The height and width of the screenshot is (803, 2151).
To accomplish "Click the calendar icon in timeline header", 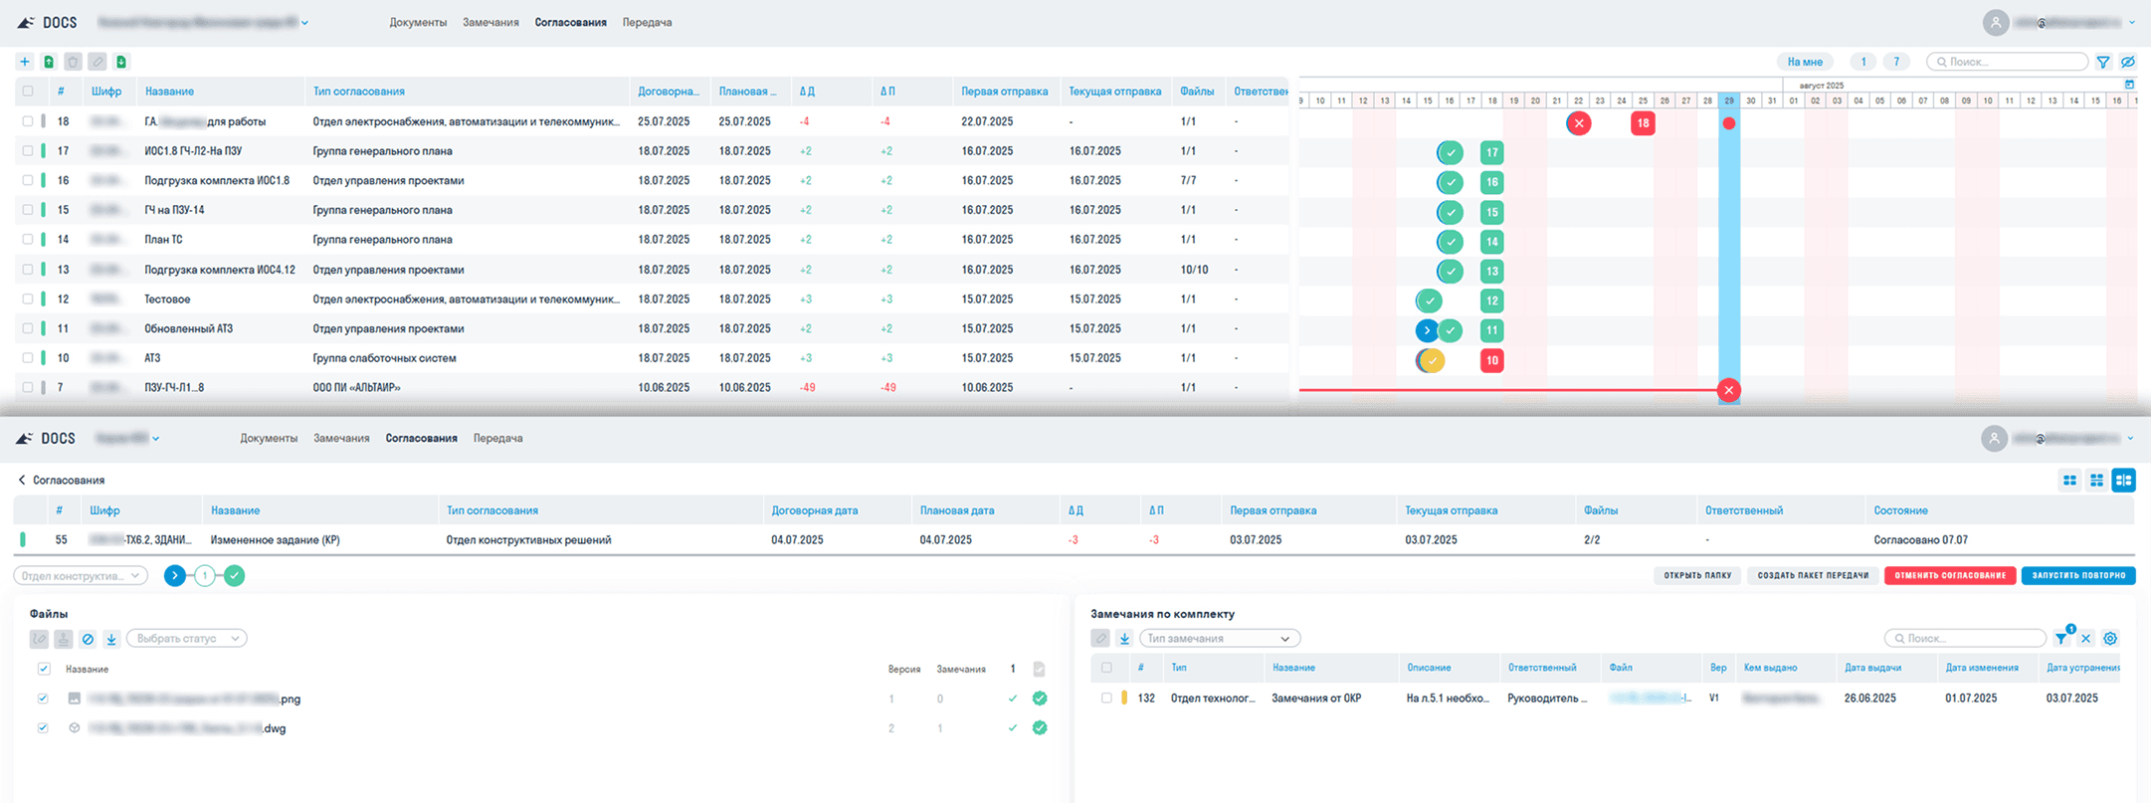I will pyautogui.click(x=2129, y=85).
